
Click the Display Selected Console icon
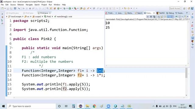pyautogui.click(x=179, y=17)
